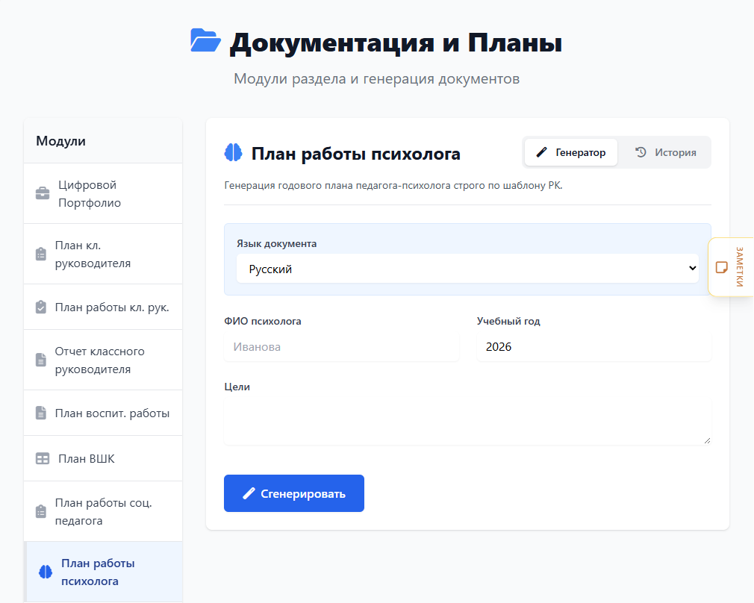The width and height of the screenshot is (754, 603).
Task: Click the blue folder icon in header
Action: (x=205, y=40)
